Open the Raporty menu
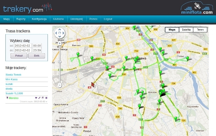 point(21,19)
